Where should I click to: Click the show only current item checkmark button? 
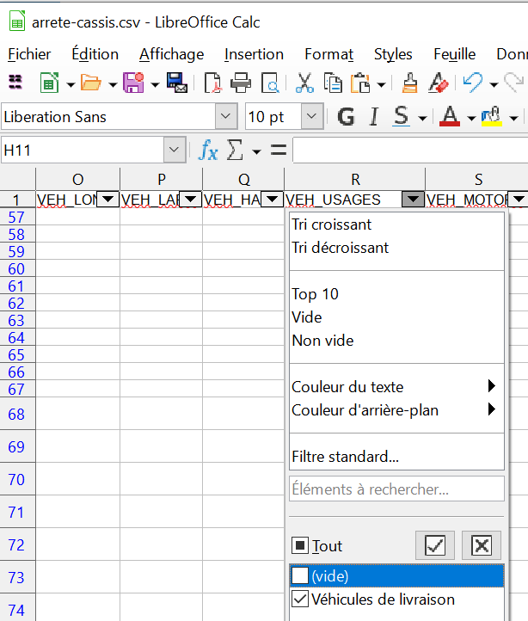point(435,545)
